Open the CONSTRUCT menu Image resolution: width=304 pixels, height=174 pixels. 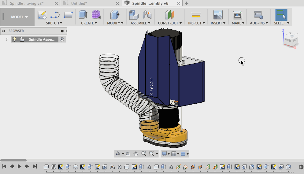170,23
